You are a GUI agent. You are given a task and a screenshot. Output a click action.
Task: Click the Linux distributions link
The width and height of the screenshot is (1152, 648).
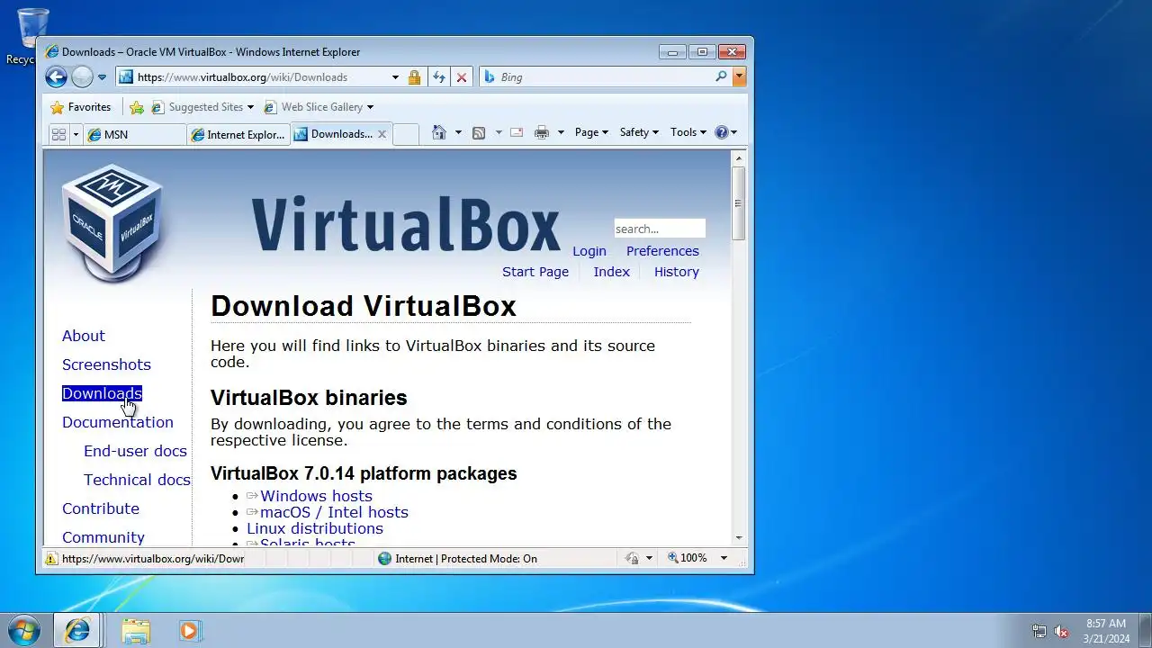point(315,528)
